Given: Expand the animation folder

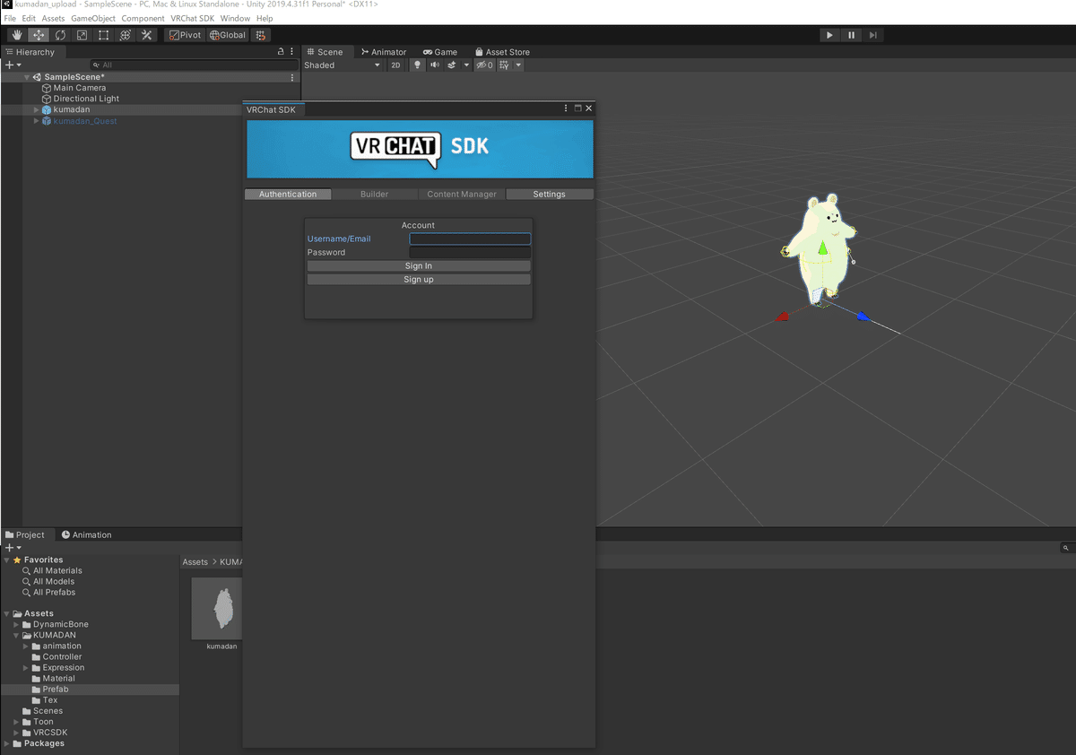Looking at the screenshot, I should point(26,646).
